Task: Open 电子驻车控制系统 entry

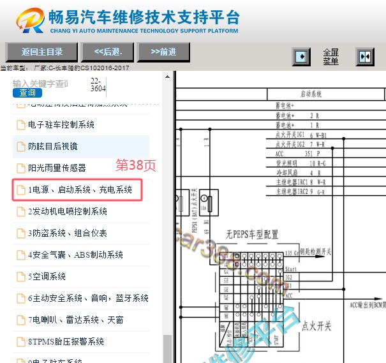Action: (x=61, y=124)
